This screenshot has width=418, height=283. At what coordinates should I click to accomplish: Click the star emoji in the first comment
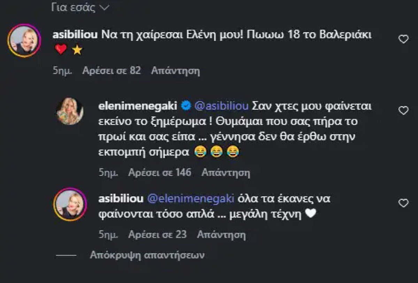coord(78,49)
